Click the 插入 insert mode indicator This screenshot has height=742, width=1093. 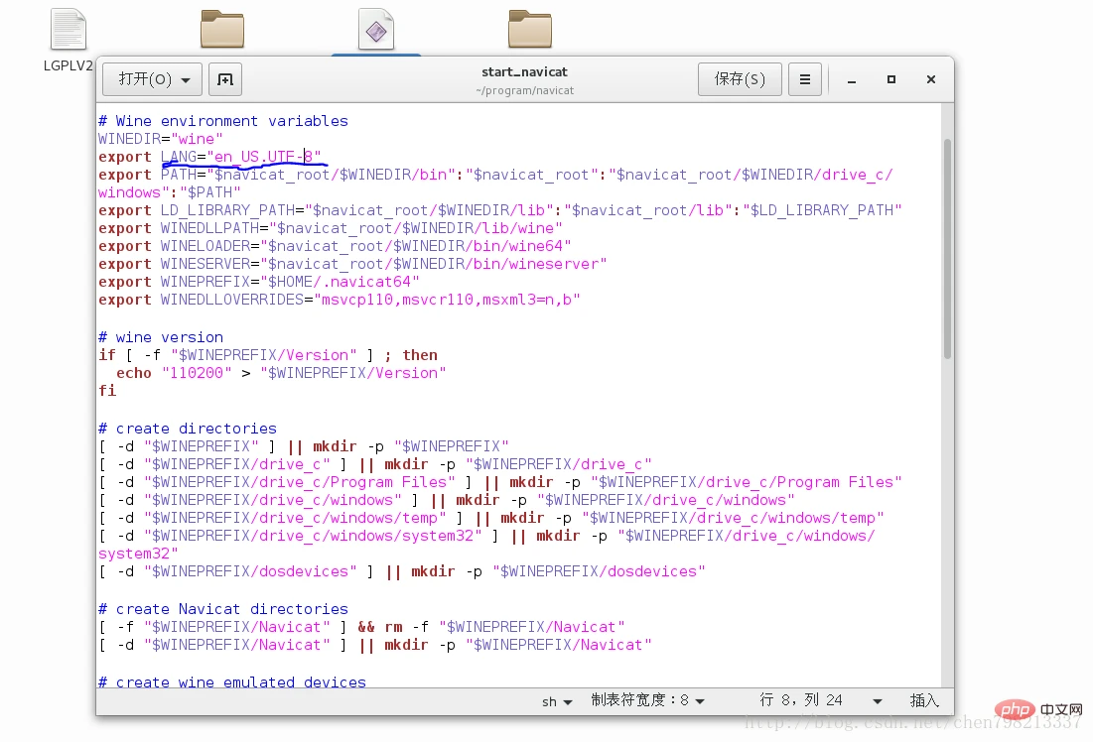pyautogui.click(x=924, y=700)
